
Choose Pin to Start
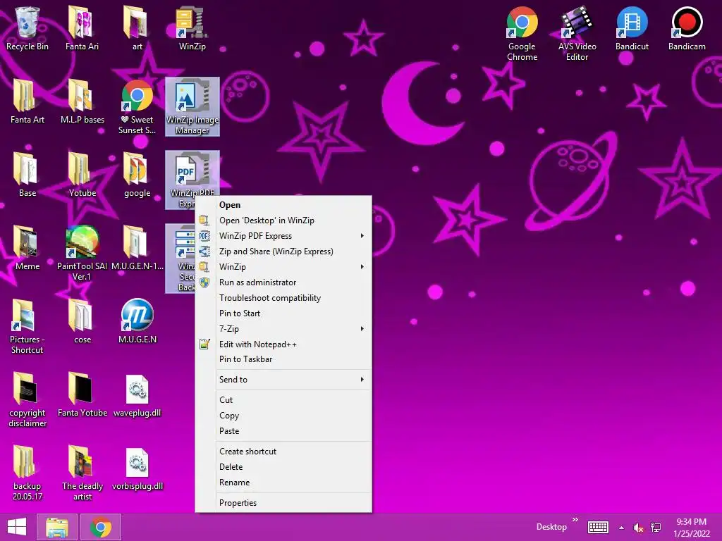coord(283,313)
